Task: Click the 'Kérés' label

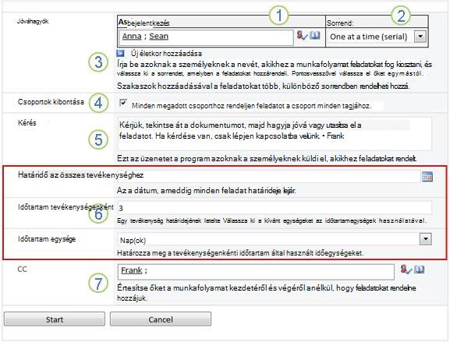Action: [x=27, y=123]
